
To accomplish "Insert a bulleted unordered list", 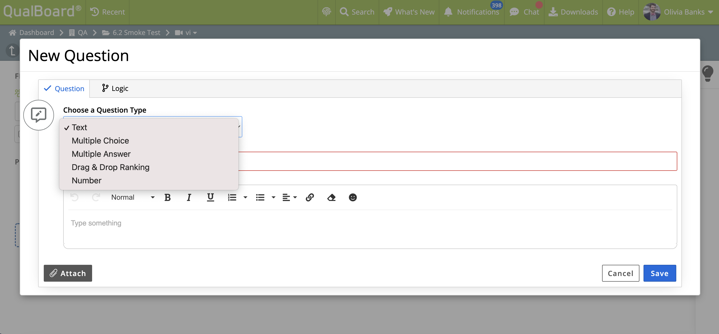I will coord(260,197).
